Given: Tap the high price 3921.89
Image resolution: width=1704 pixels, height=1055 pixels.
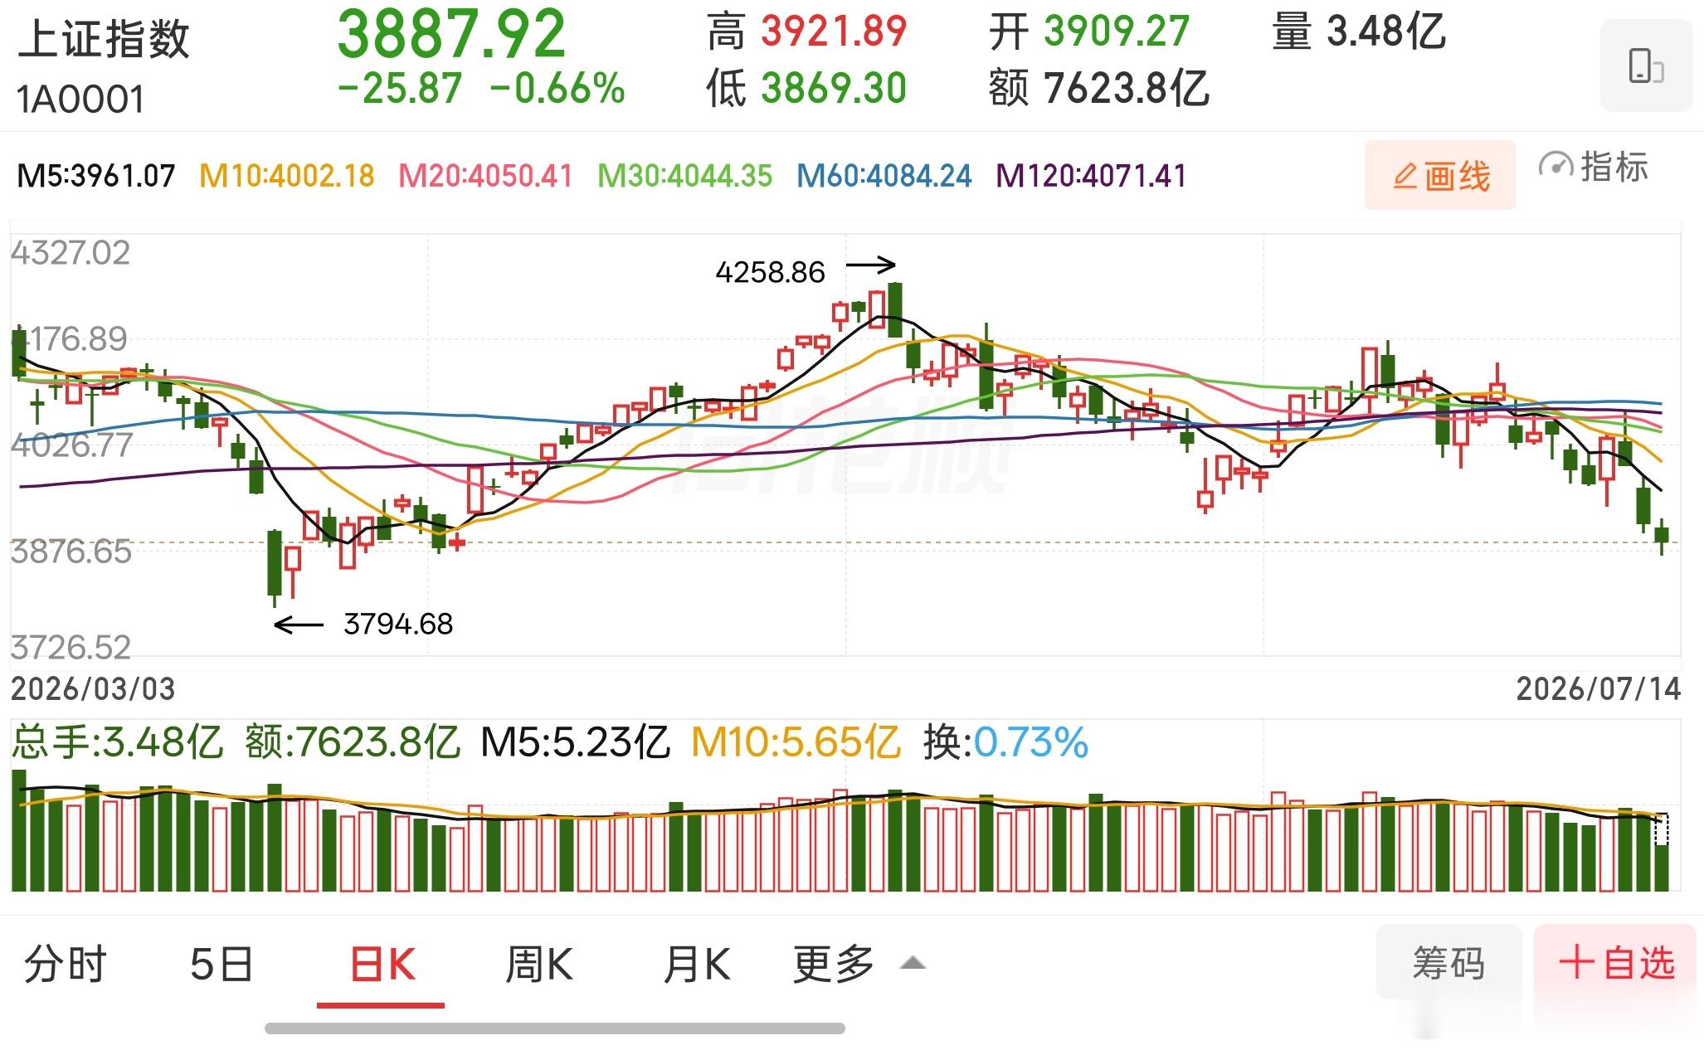Looking at the screenshot, I should [x=835, y=32].
